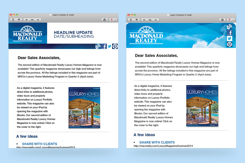
Task: Click the junk thumbs-down icon in right window
Action: pyautogui.click(x=137, y=20)
